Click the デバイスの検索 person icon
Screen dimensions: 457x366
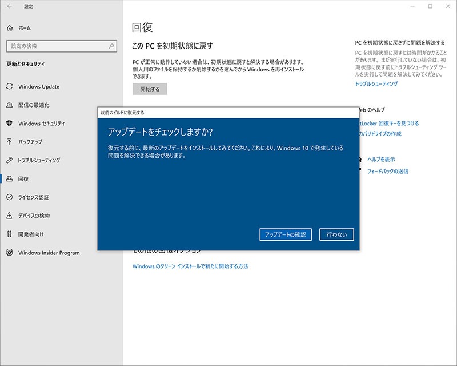point(9,216)
